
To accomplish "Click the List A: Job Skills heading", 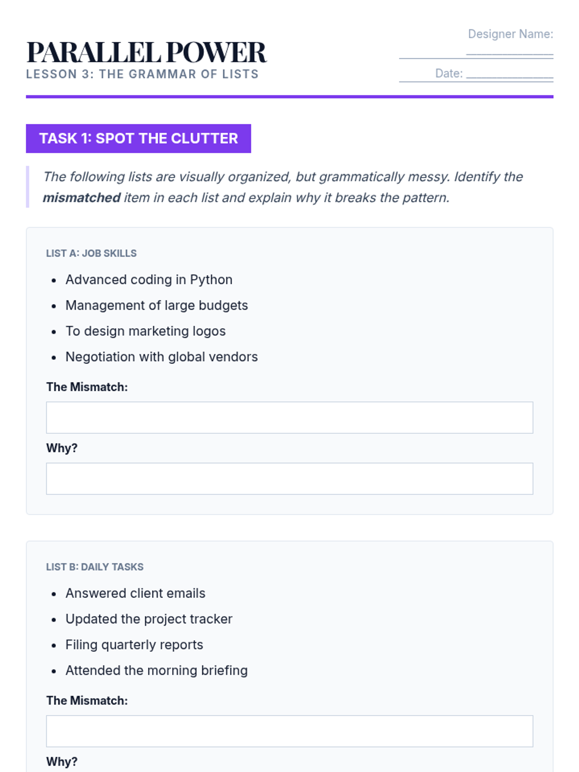I will 91,253.
